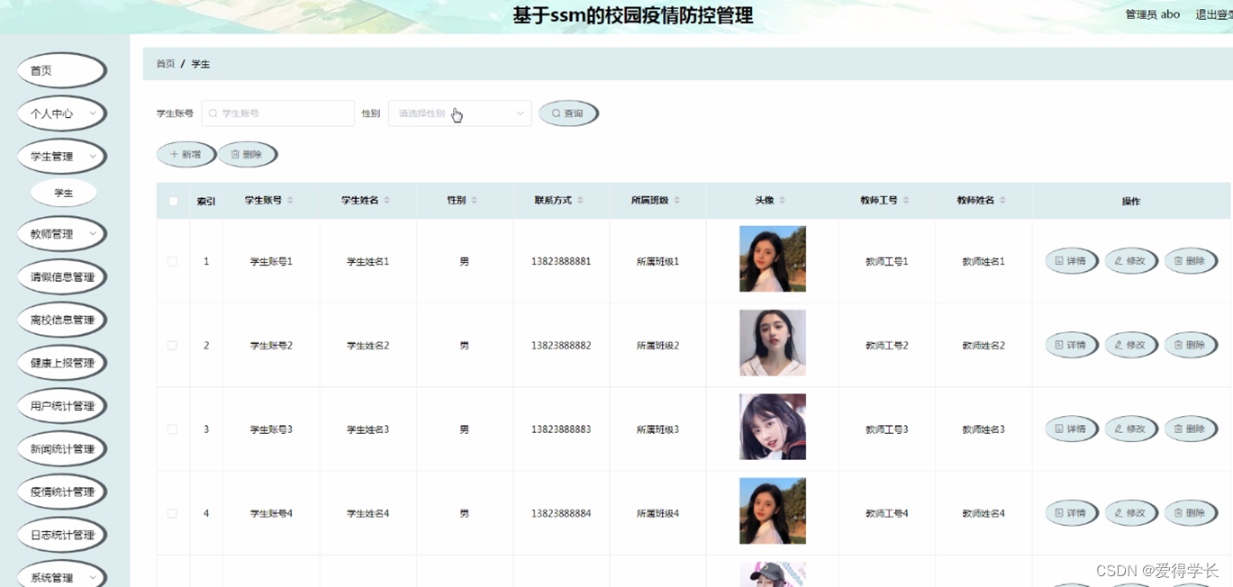
Task: Click sort arrows on 所属班级 column
Action: (x=676, y=201)
